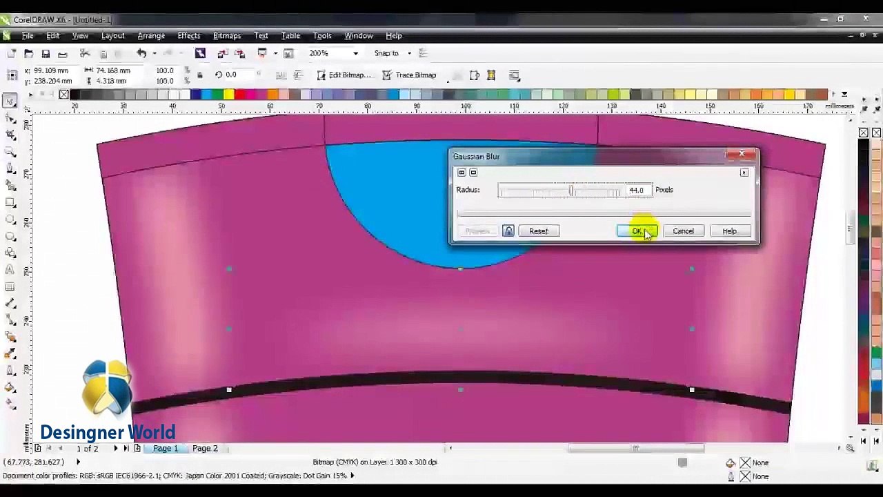Toggle the lock ratio padlock in property bar
The width and height of the screenshot is (883, 497).
pyautogui.click(x=200, y=75)
